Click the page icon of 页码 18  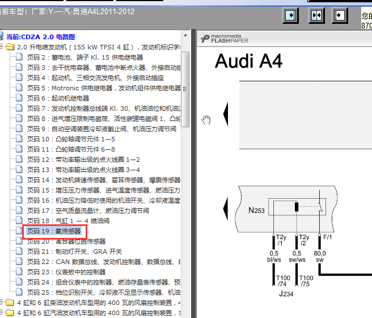pos(19,221)
